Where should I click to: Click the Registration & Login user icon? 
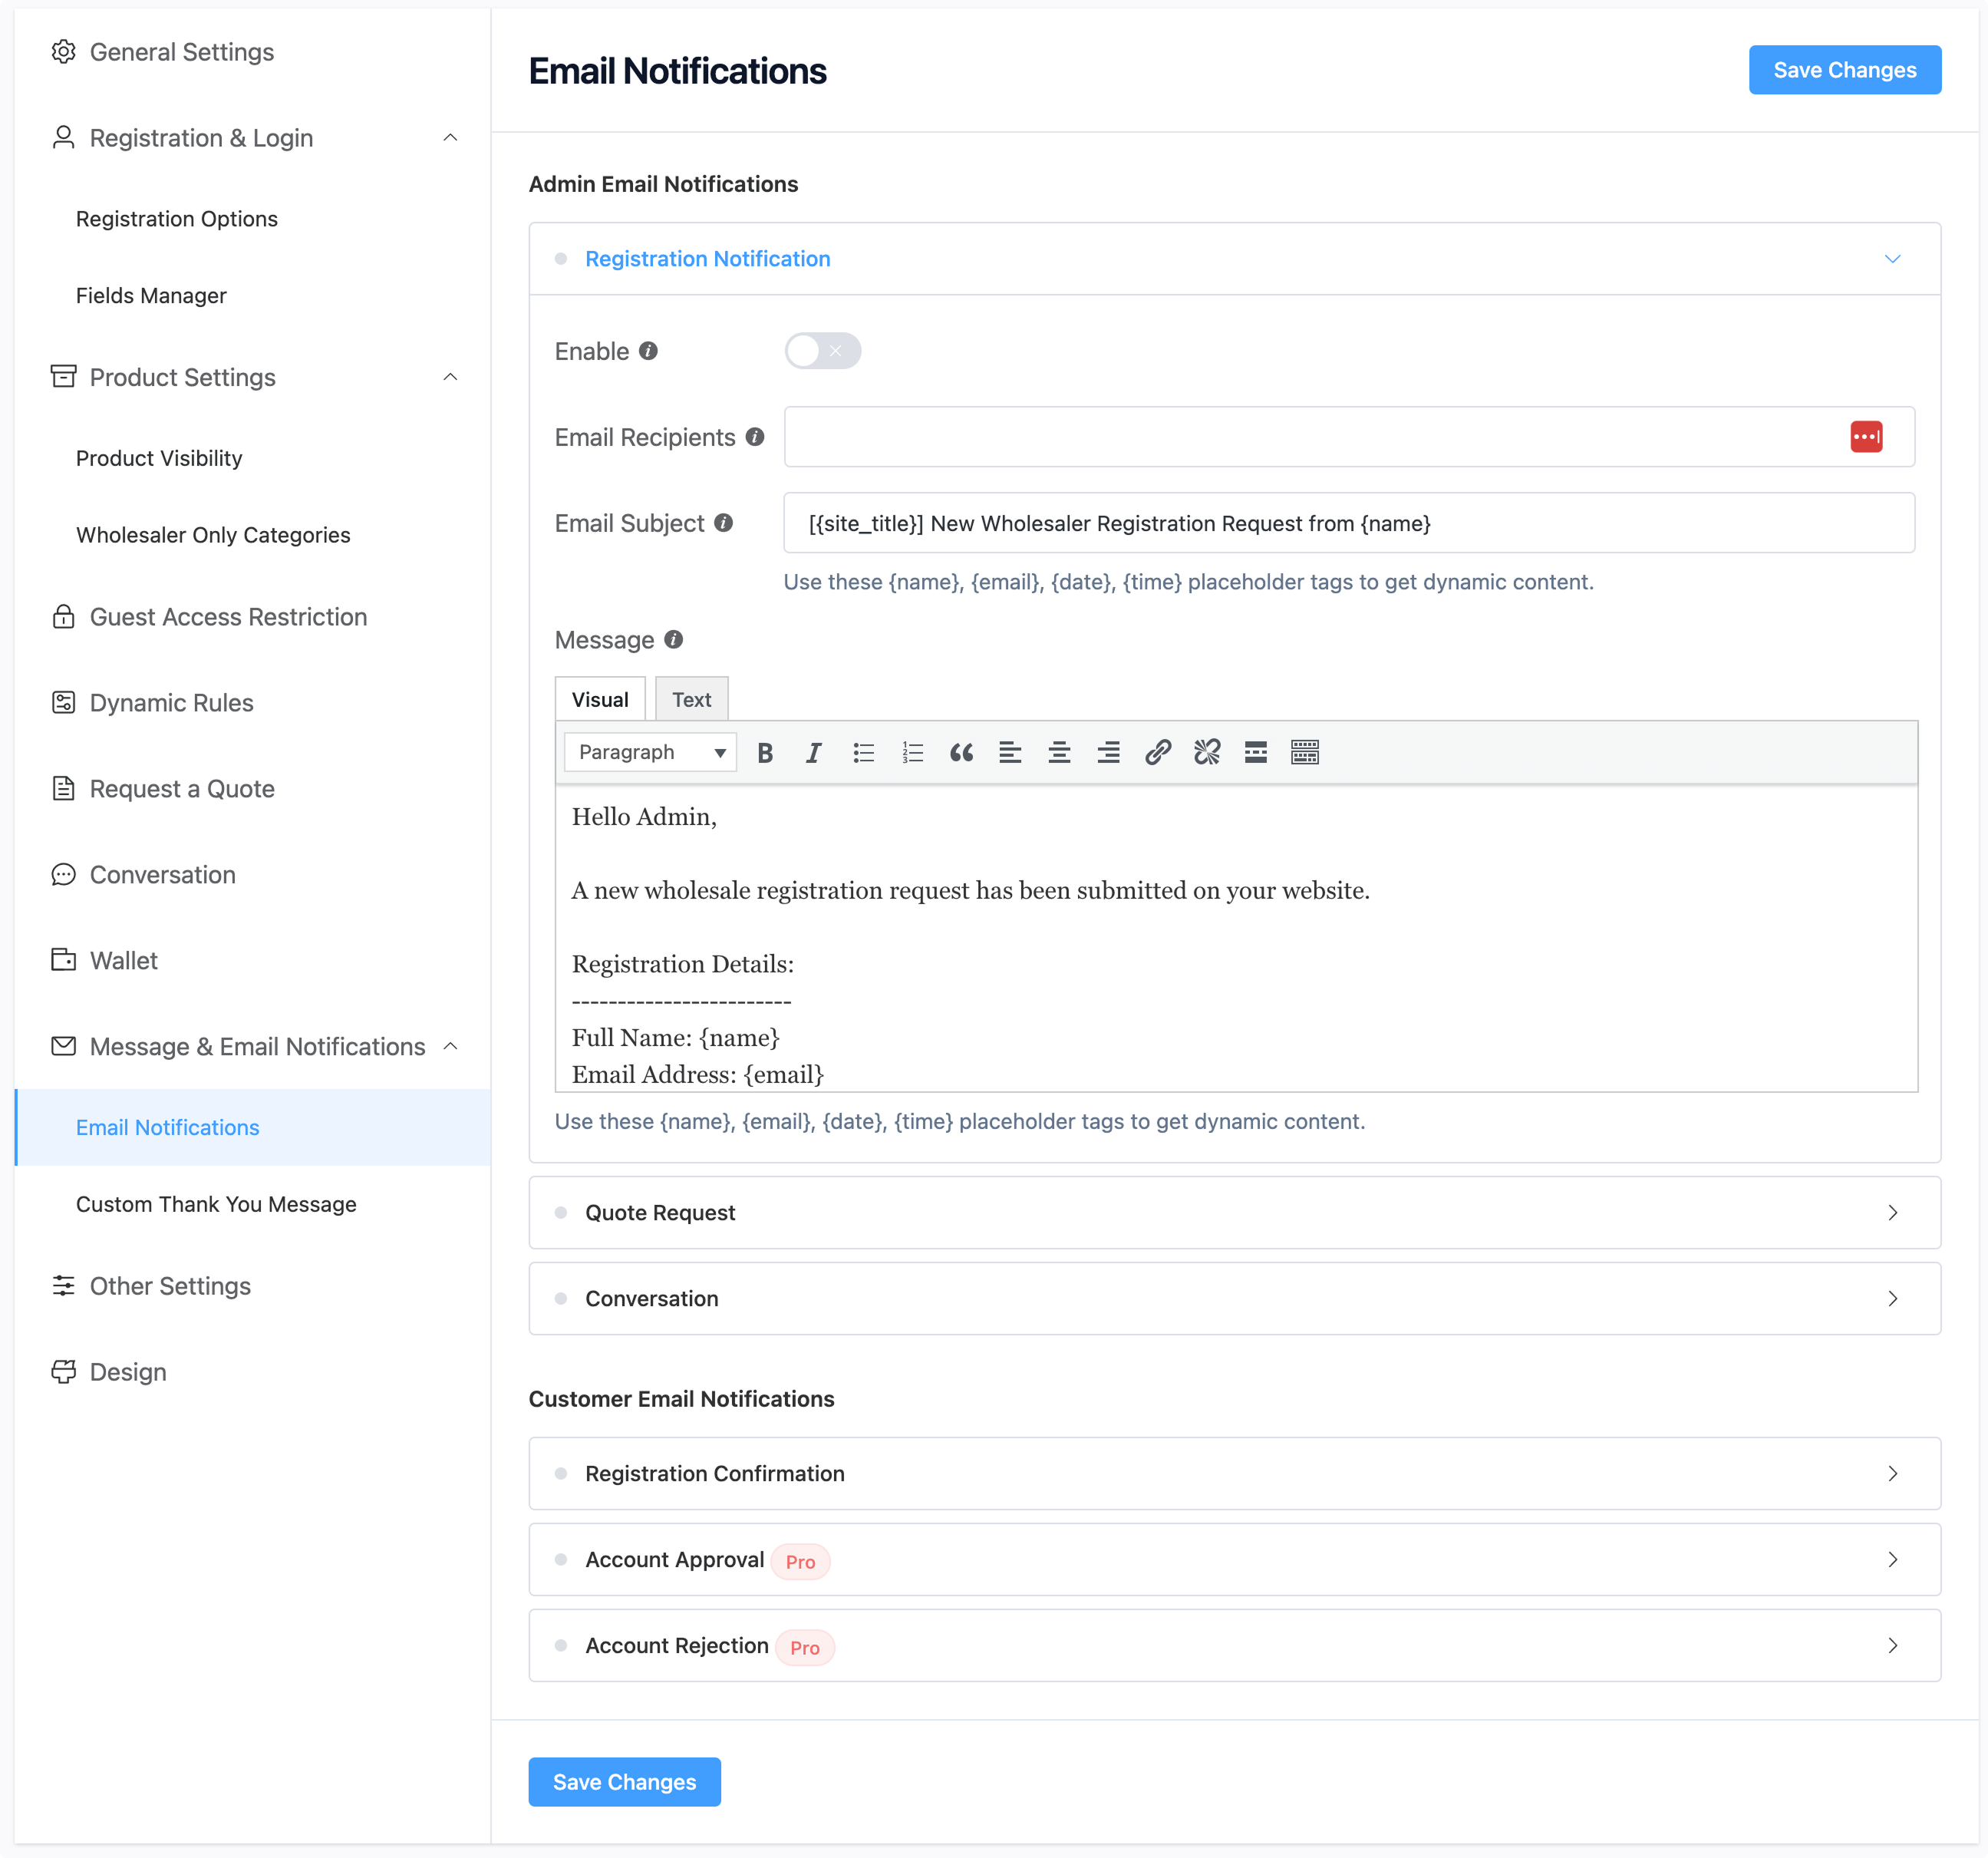[x=63, y=137]
